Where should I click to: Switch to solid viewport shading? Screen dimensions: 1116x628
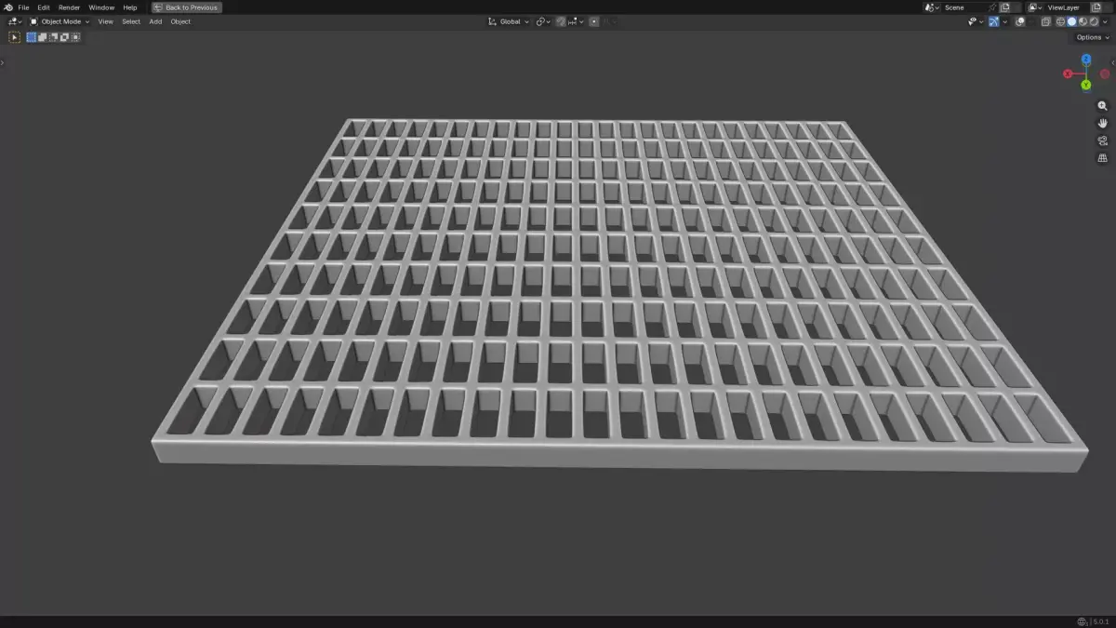click(x=1071, y=21)
